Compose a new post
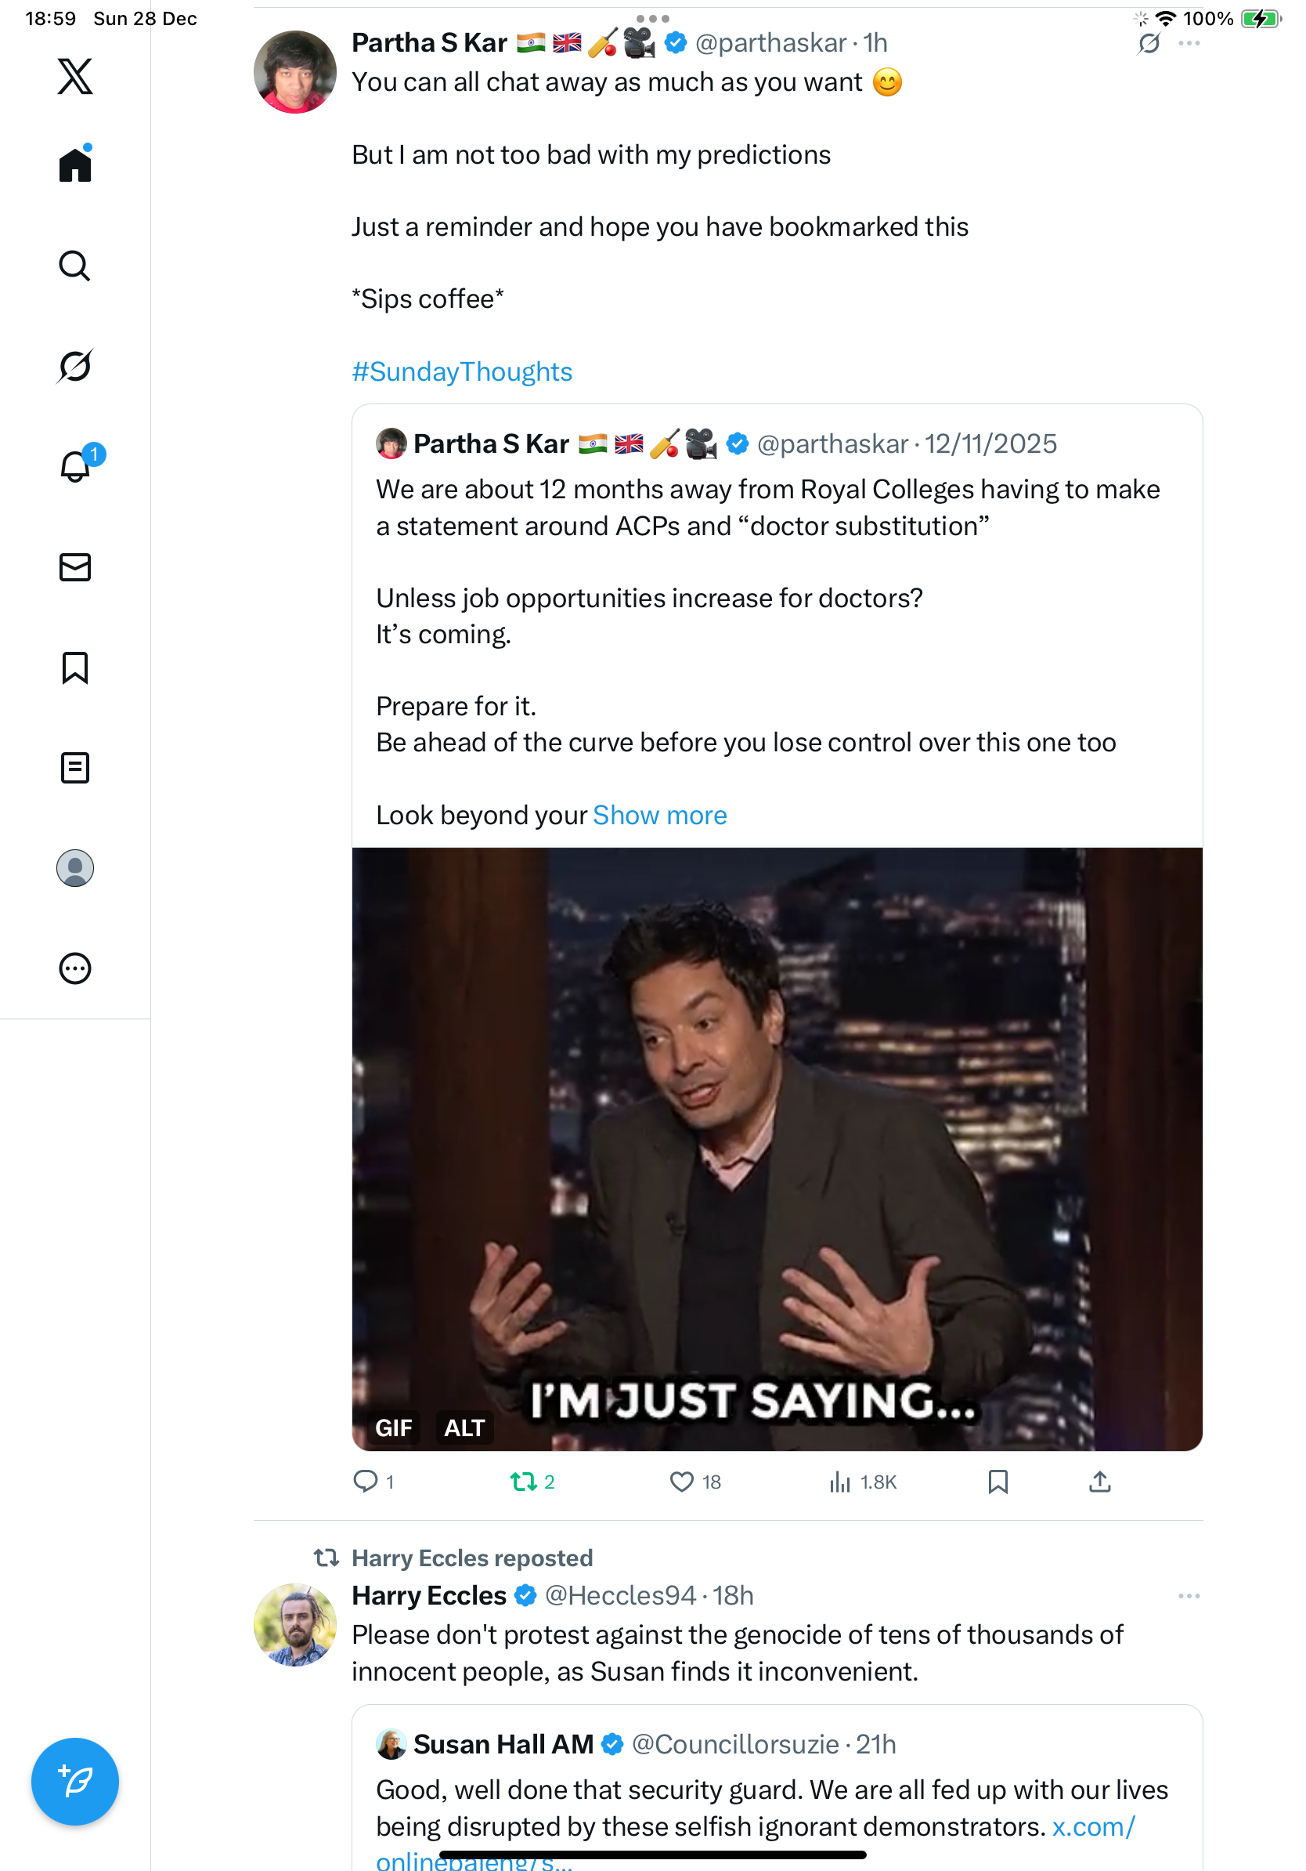The width and height of the screenshot is (1306, 1871). pos(75,1782)
